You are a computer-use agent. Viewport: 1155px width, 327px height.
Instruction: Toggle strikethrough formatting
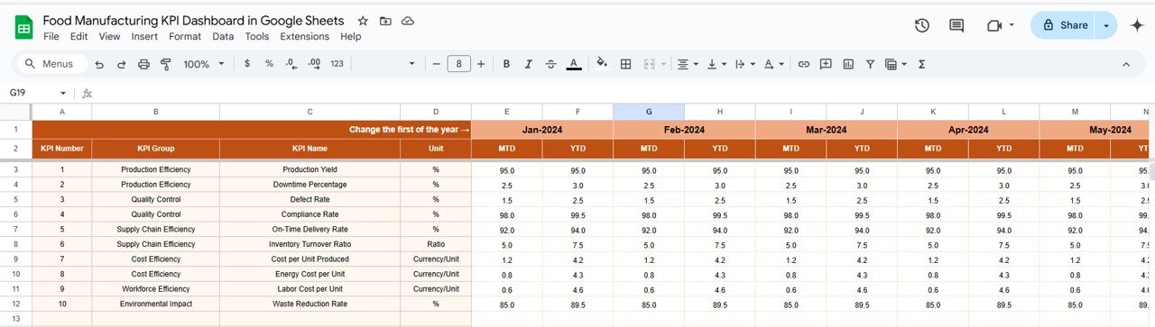click(x=551, y=64)
